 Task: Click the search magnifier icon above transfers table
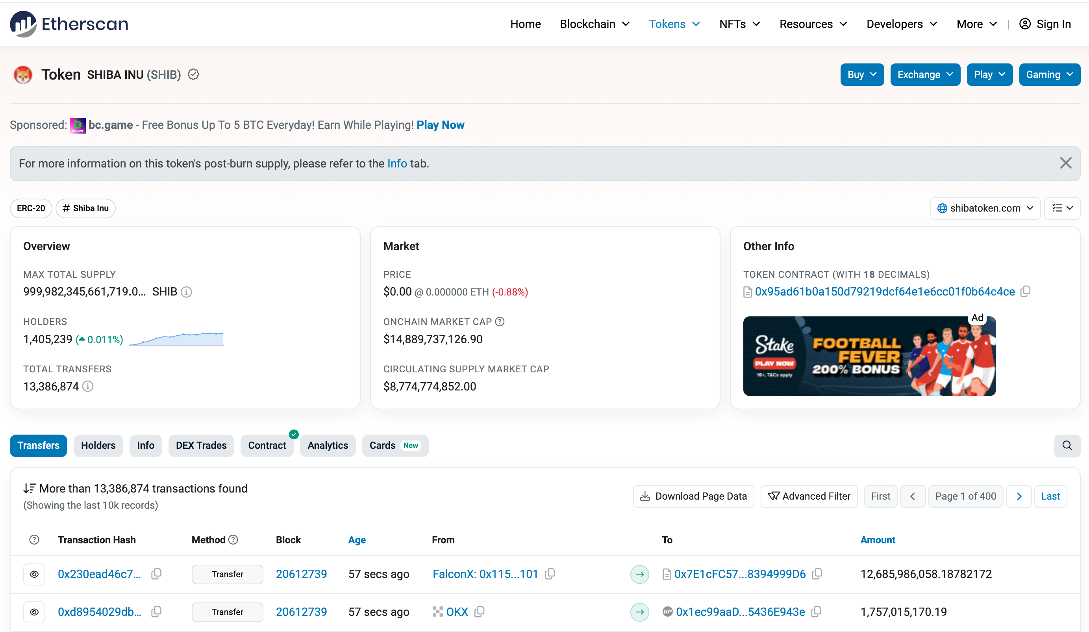point(1067,446)
